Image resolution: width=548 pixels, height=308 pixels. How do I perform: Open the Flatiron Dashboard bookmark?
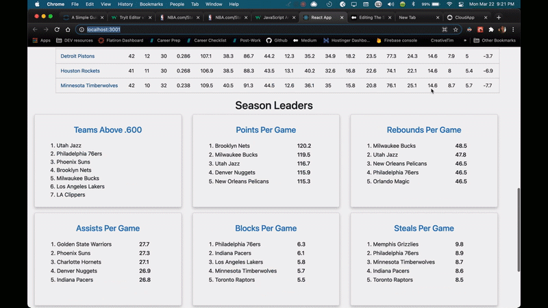[x=121, y=40]
